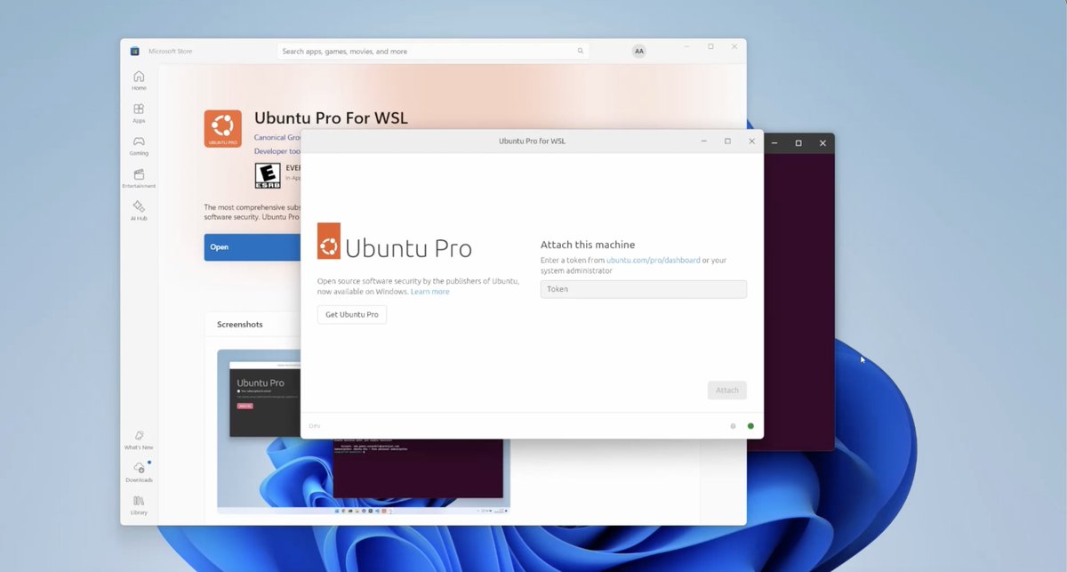Open Library in Store sidebar
1067x572 pixels.
tap(140, 505)
